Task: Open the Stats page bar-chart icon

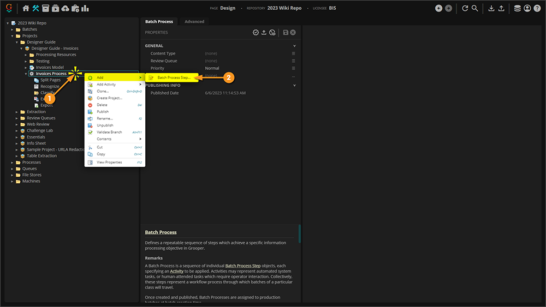Action: 85,8
